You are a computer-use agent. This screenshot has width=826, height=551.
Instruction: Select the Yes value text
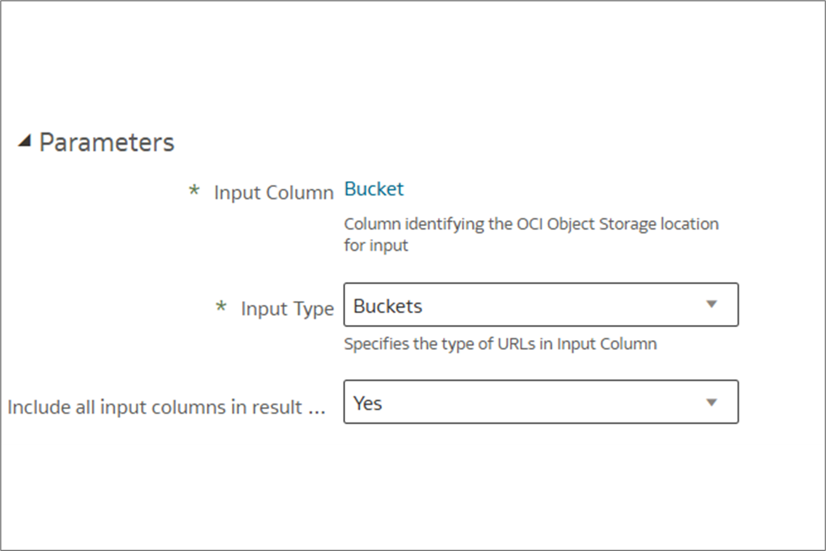(x=368, y=403)
